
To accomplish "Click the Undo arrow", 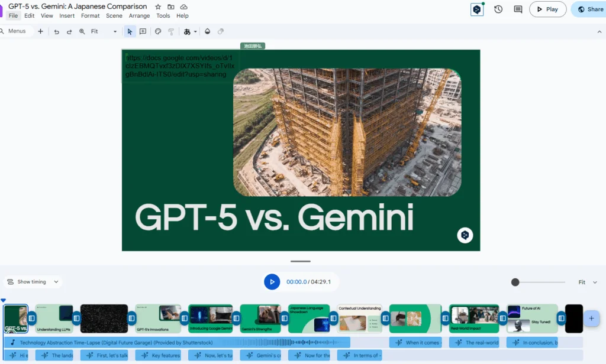I will click(x=56, y=32).
